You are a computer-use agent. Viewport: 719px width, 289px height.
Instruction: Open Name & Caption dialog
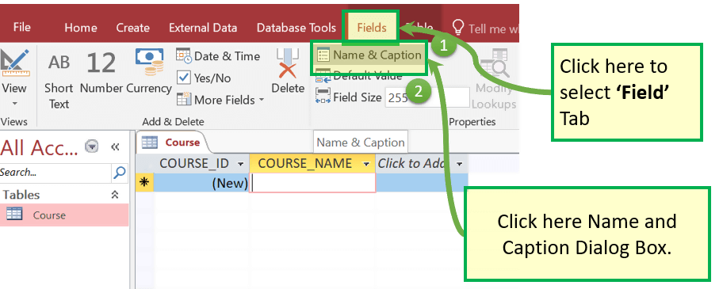pyautogui.click(x=369, y=55)
